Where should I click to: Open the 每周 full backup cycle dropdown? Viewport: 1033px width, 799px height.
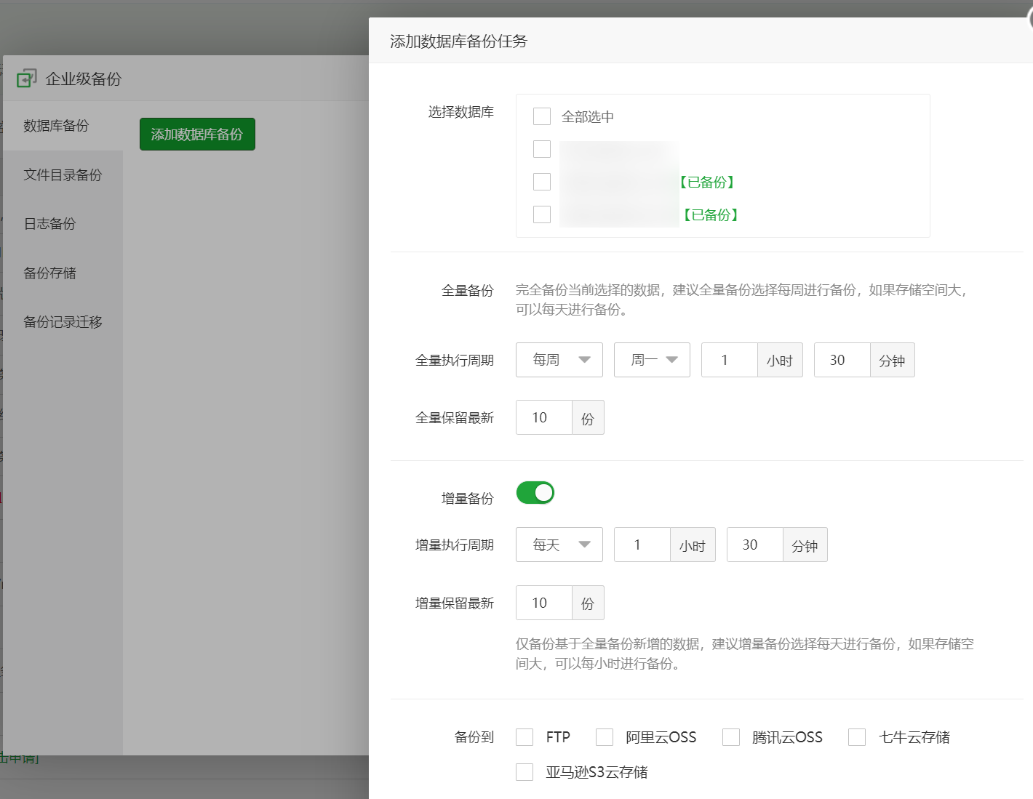pos(559,360)
